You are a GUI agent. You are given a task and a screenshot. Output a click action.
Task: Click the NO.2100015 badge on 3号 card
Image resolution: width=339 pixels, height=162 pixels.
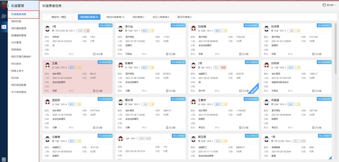[106, 25]
